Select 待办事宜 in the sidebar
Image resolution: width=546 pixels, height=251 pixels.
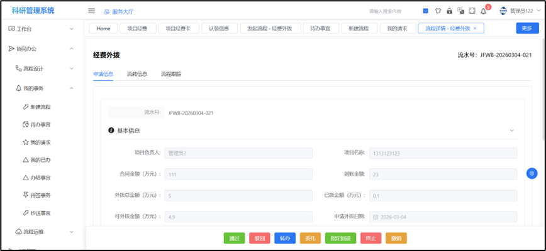(40, 124)
